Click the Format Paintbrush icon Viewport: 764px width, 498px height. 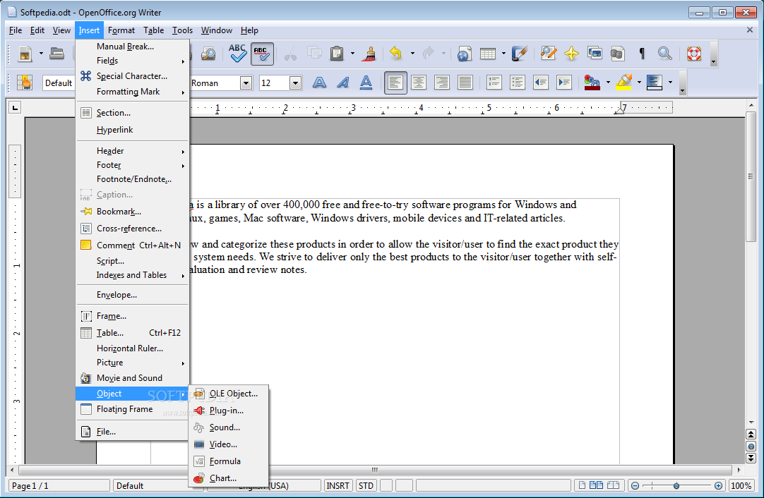pos(370,54)
